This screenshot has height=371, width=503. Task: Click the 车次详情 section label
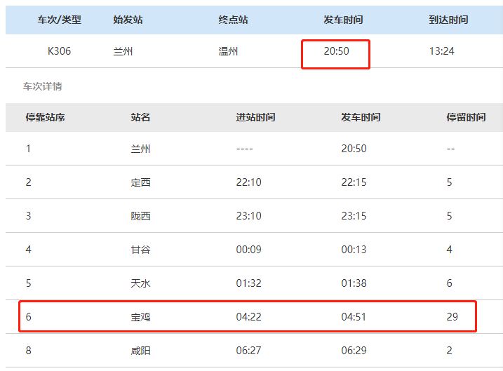tap(42, 86)
